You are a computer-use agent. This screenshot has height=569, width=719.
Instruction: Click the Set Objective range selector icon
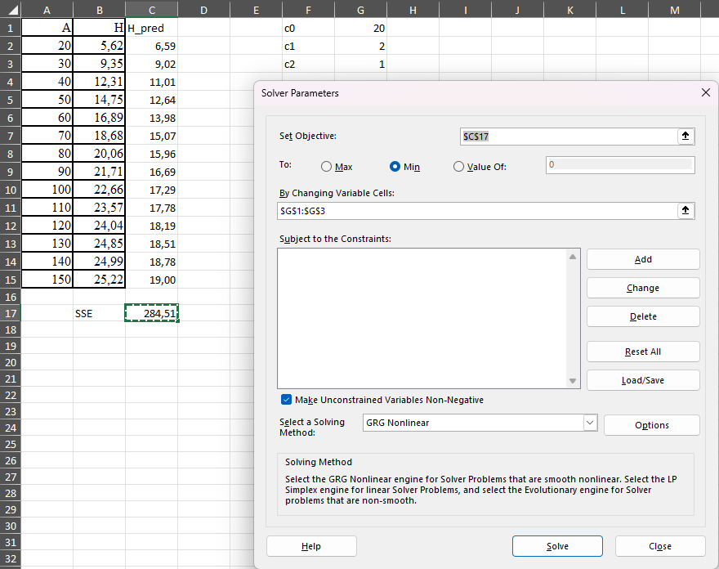tap(686, 137)
